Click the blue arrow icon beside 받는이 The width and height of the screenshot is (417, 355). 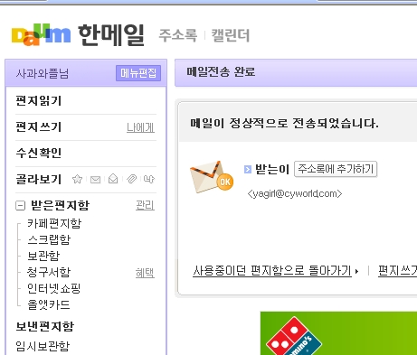coord(248,170)
